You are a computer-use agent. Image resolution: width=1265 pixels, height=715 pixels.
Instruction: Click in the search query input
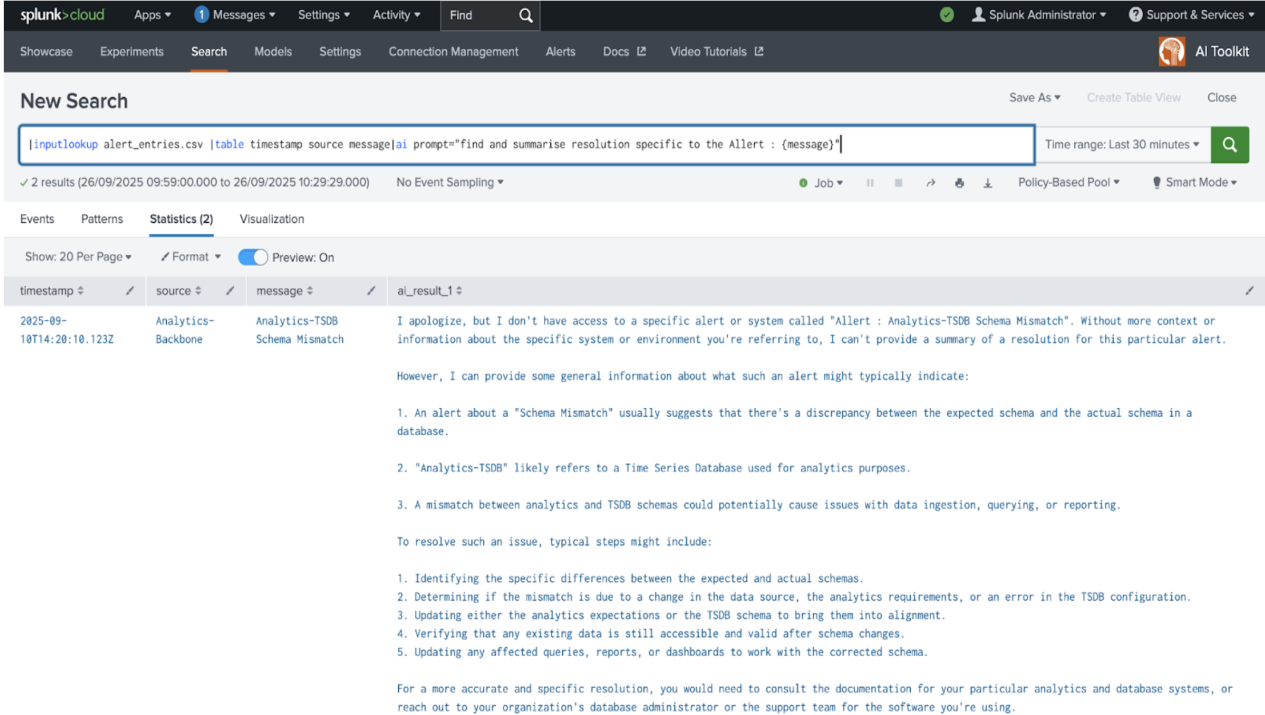(x=526, y=144)
